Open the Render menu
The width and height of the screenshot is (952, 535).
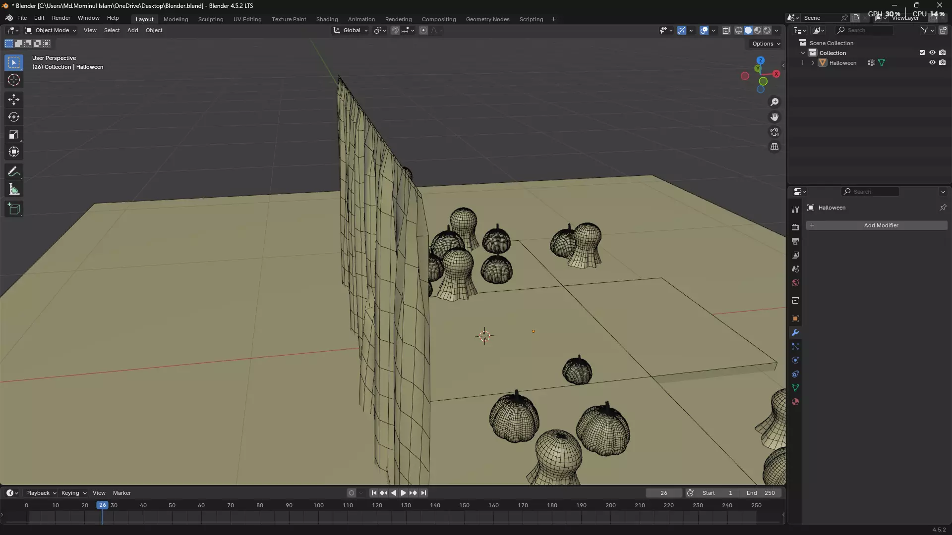(61, 18)
